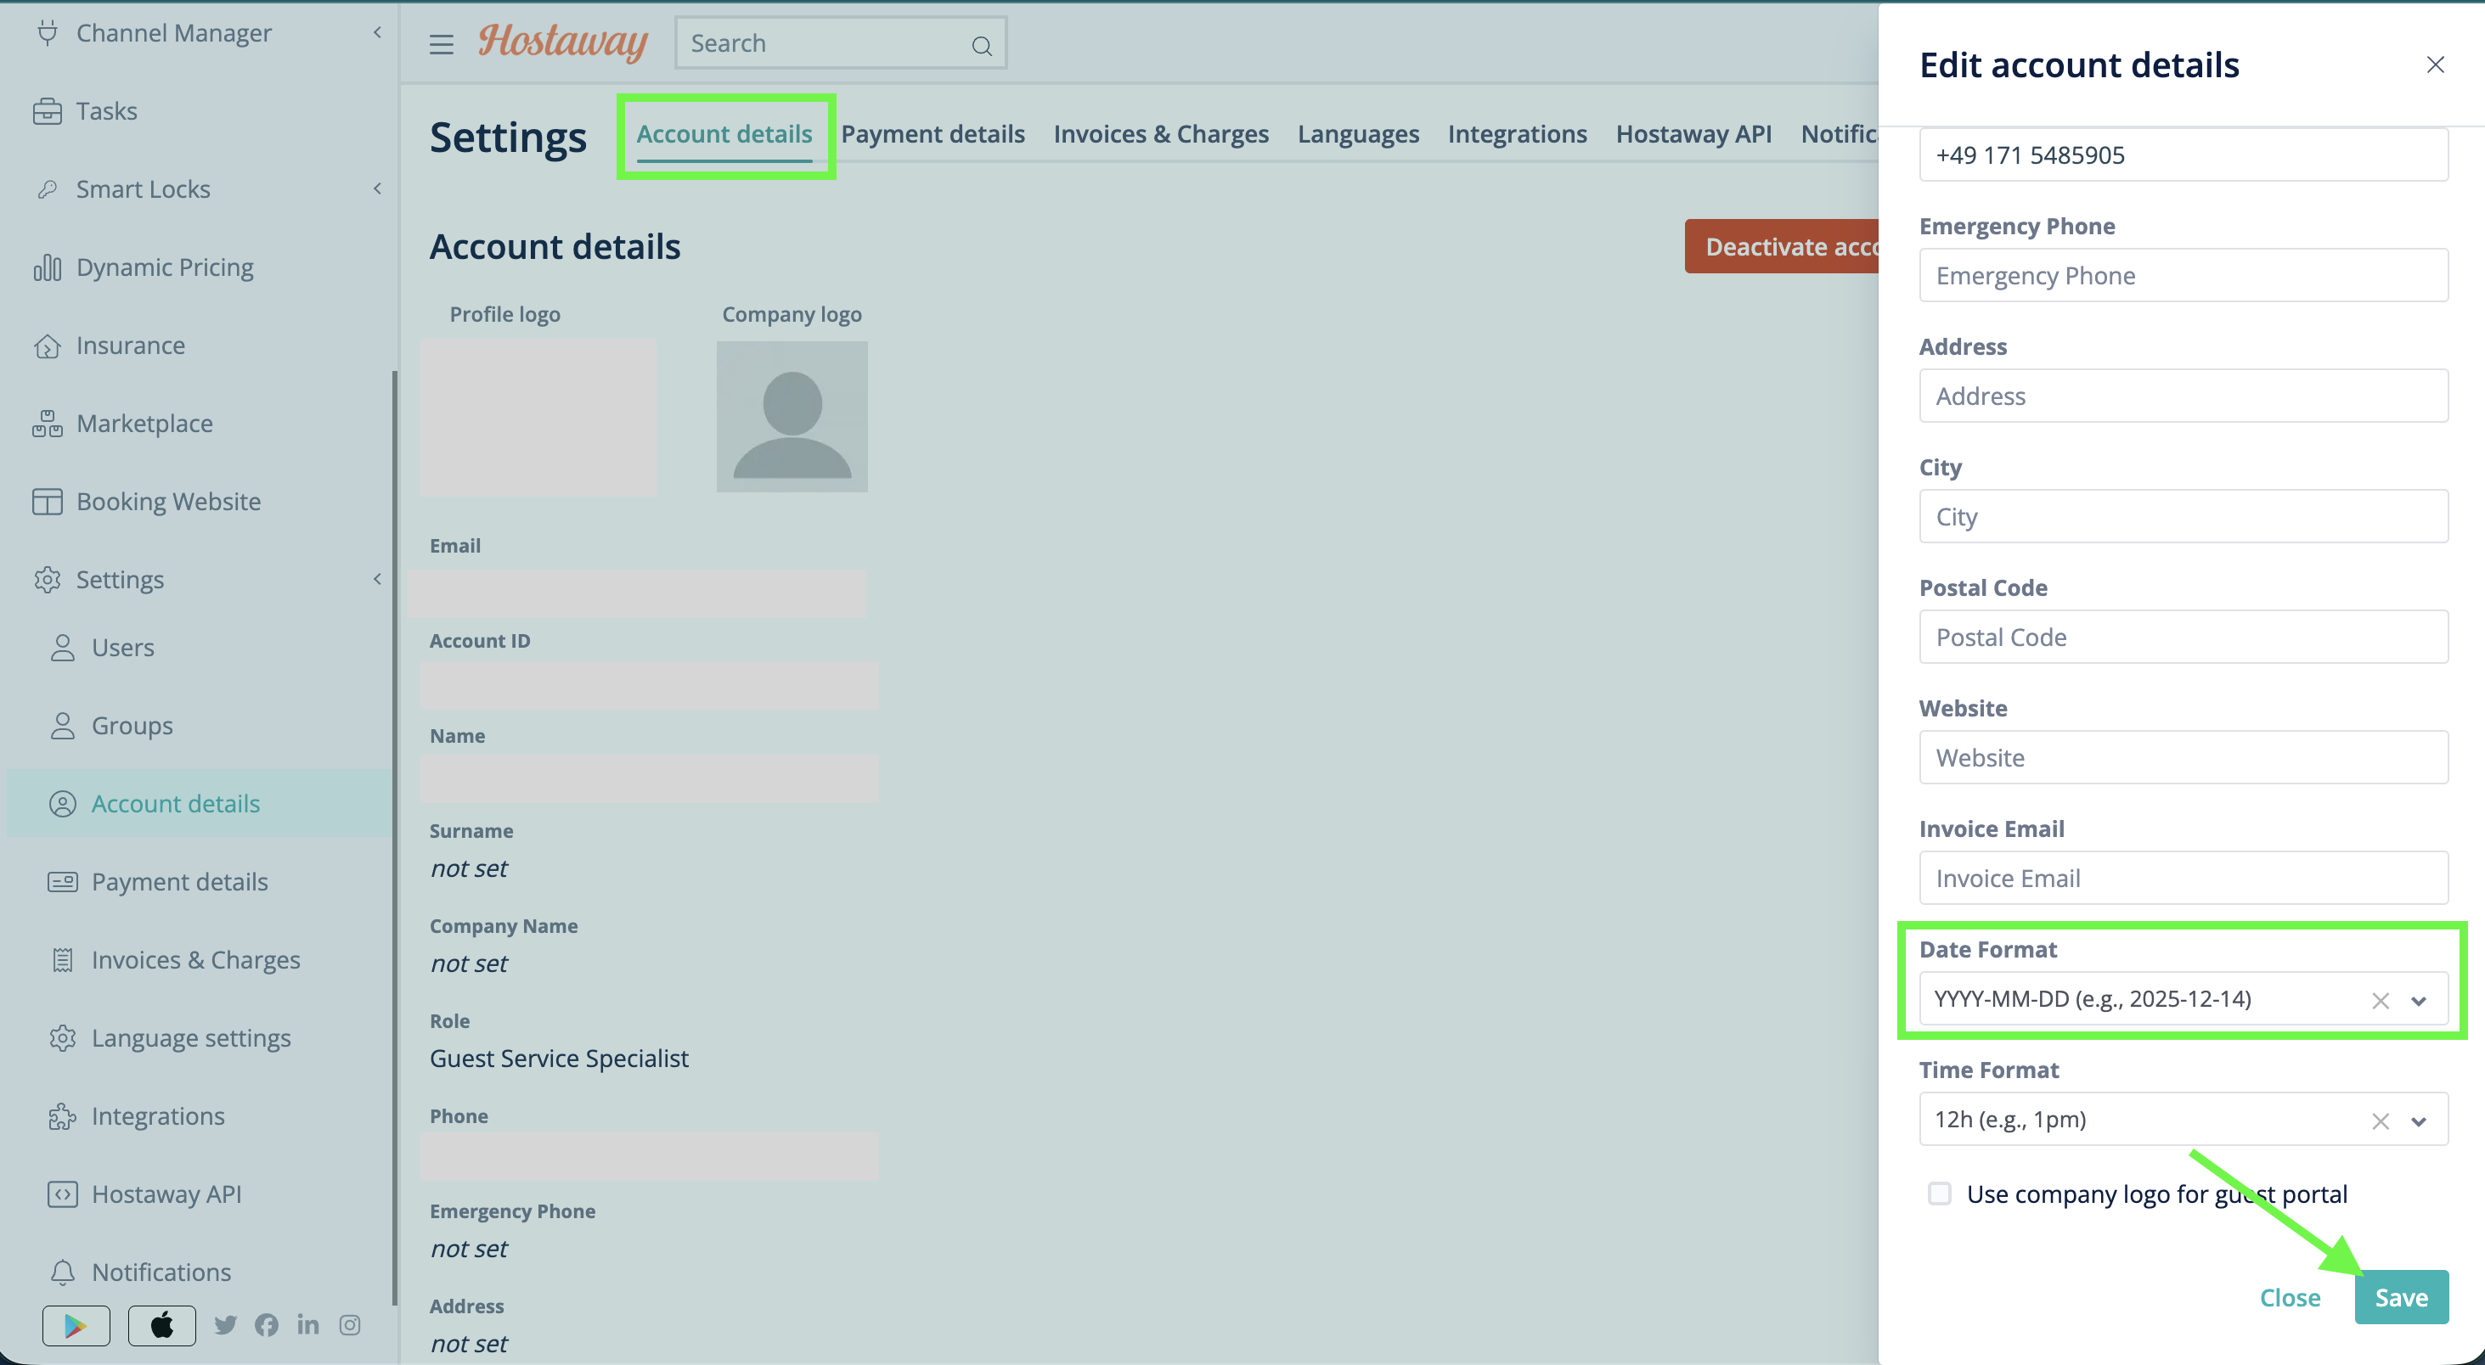Image resolution: width=2485 pixels, height=1365 pixels.
Task: Expand the Date Format dropdown
Action: (2419, 1000)
